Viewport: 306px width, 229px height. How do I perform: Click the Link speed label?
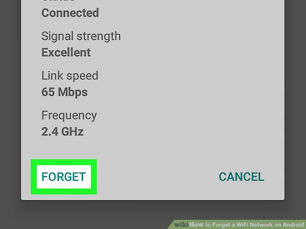click(70, 75)
